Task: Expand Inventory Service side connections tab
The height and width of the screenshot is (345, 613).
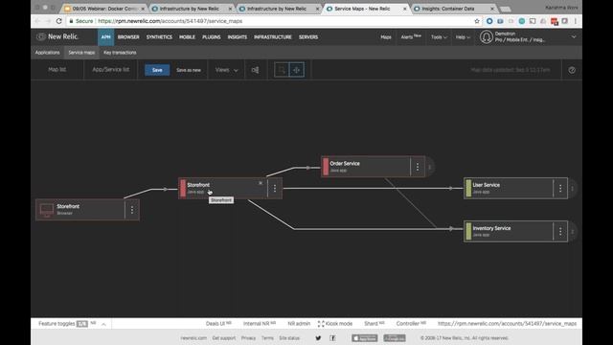Action: click(x=573, y=232)
